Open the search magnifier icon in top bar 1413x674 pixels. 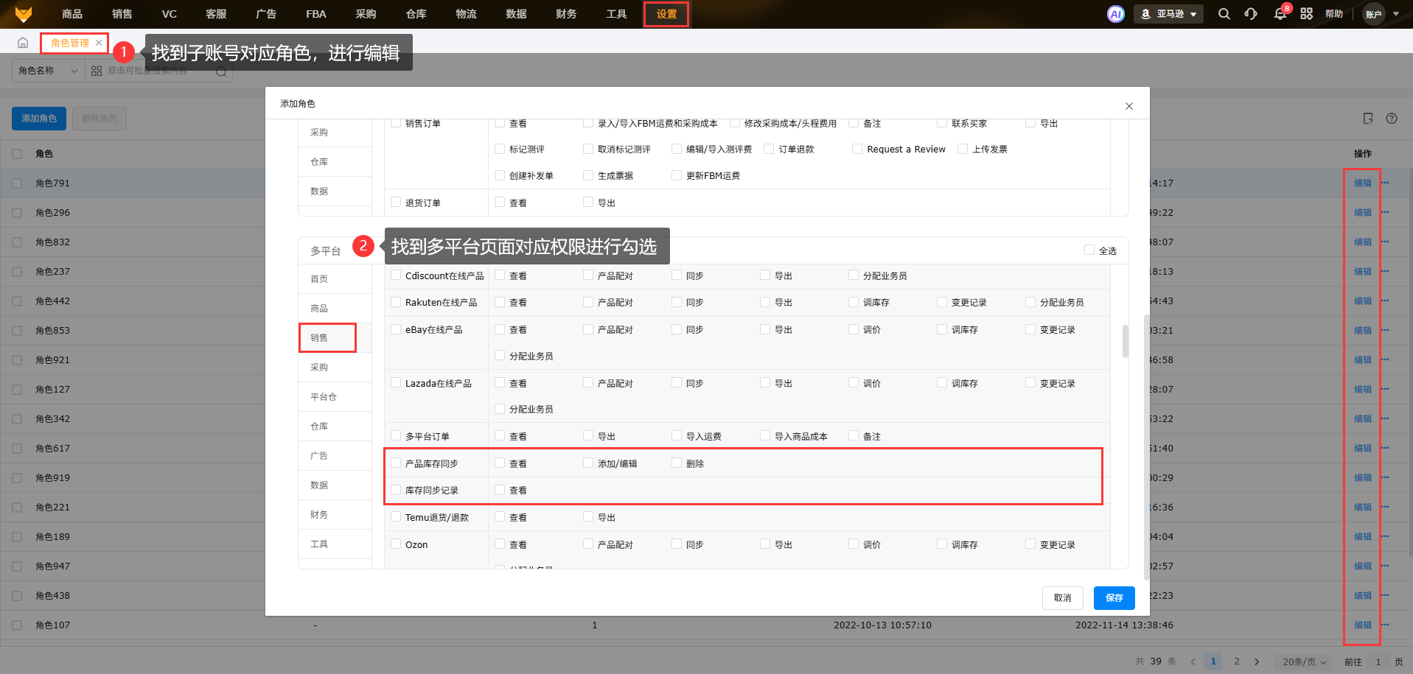point(1224,14)
